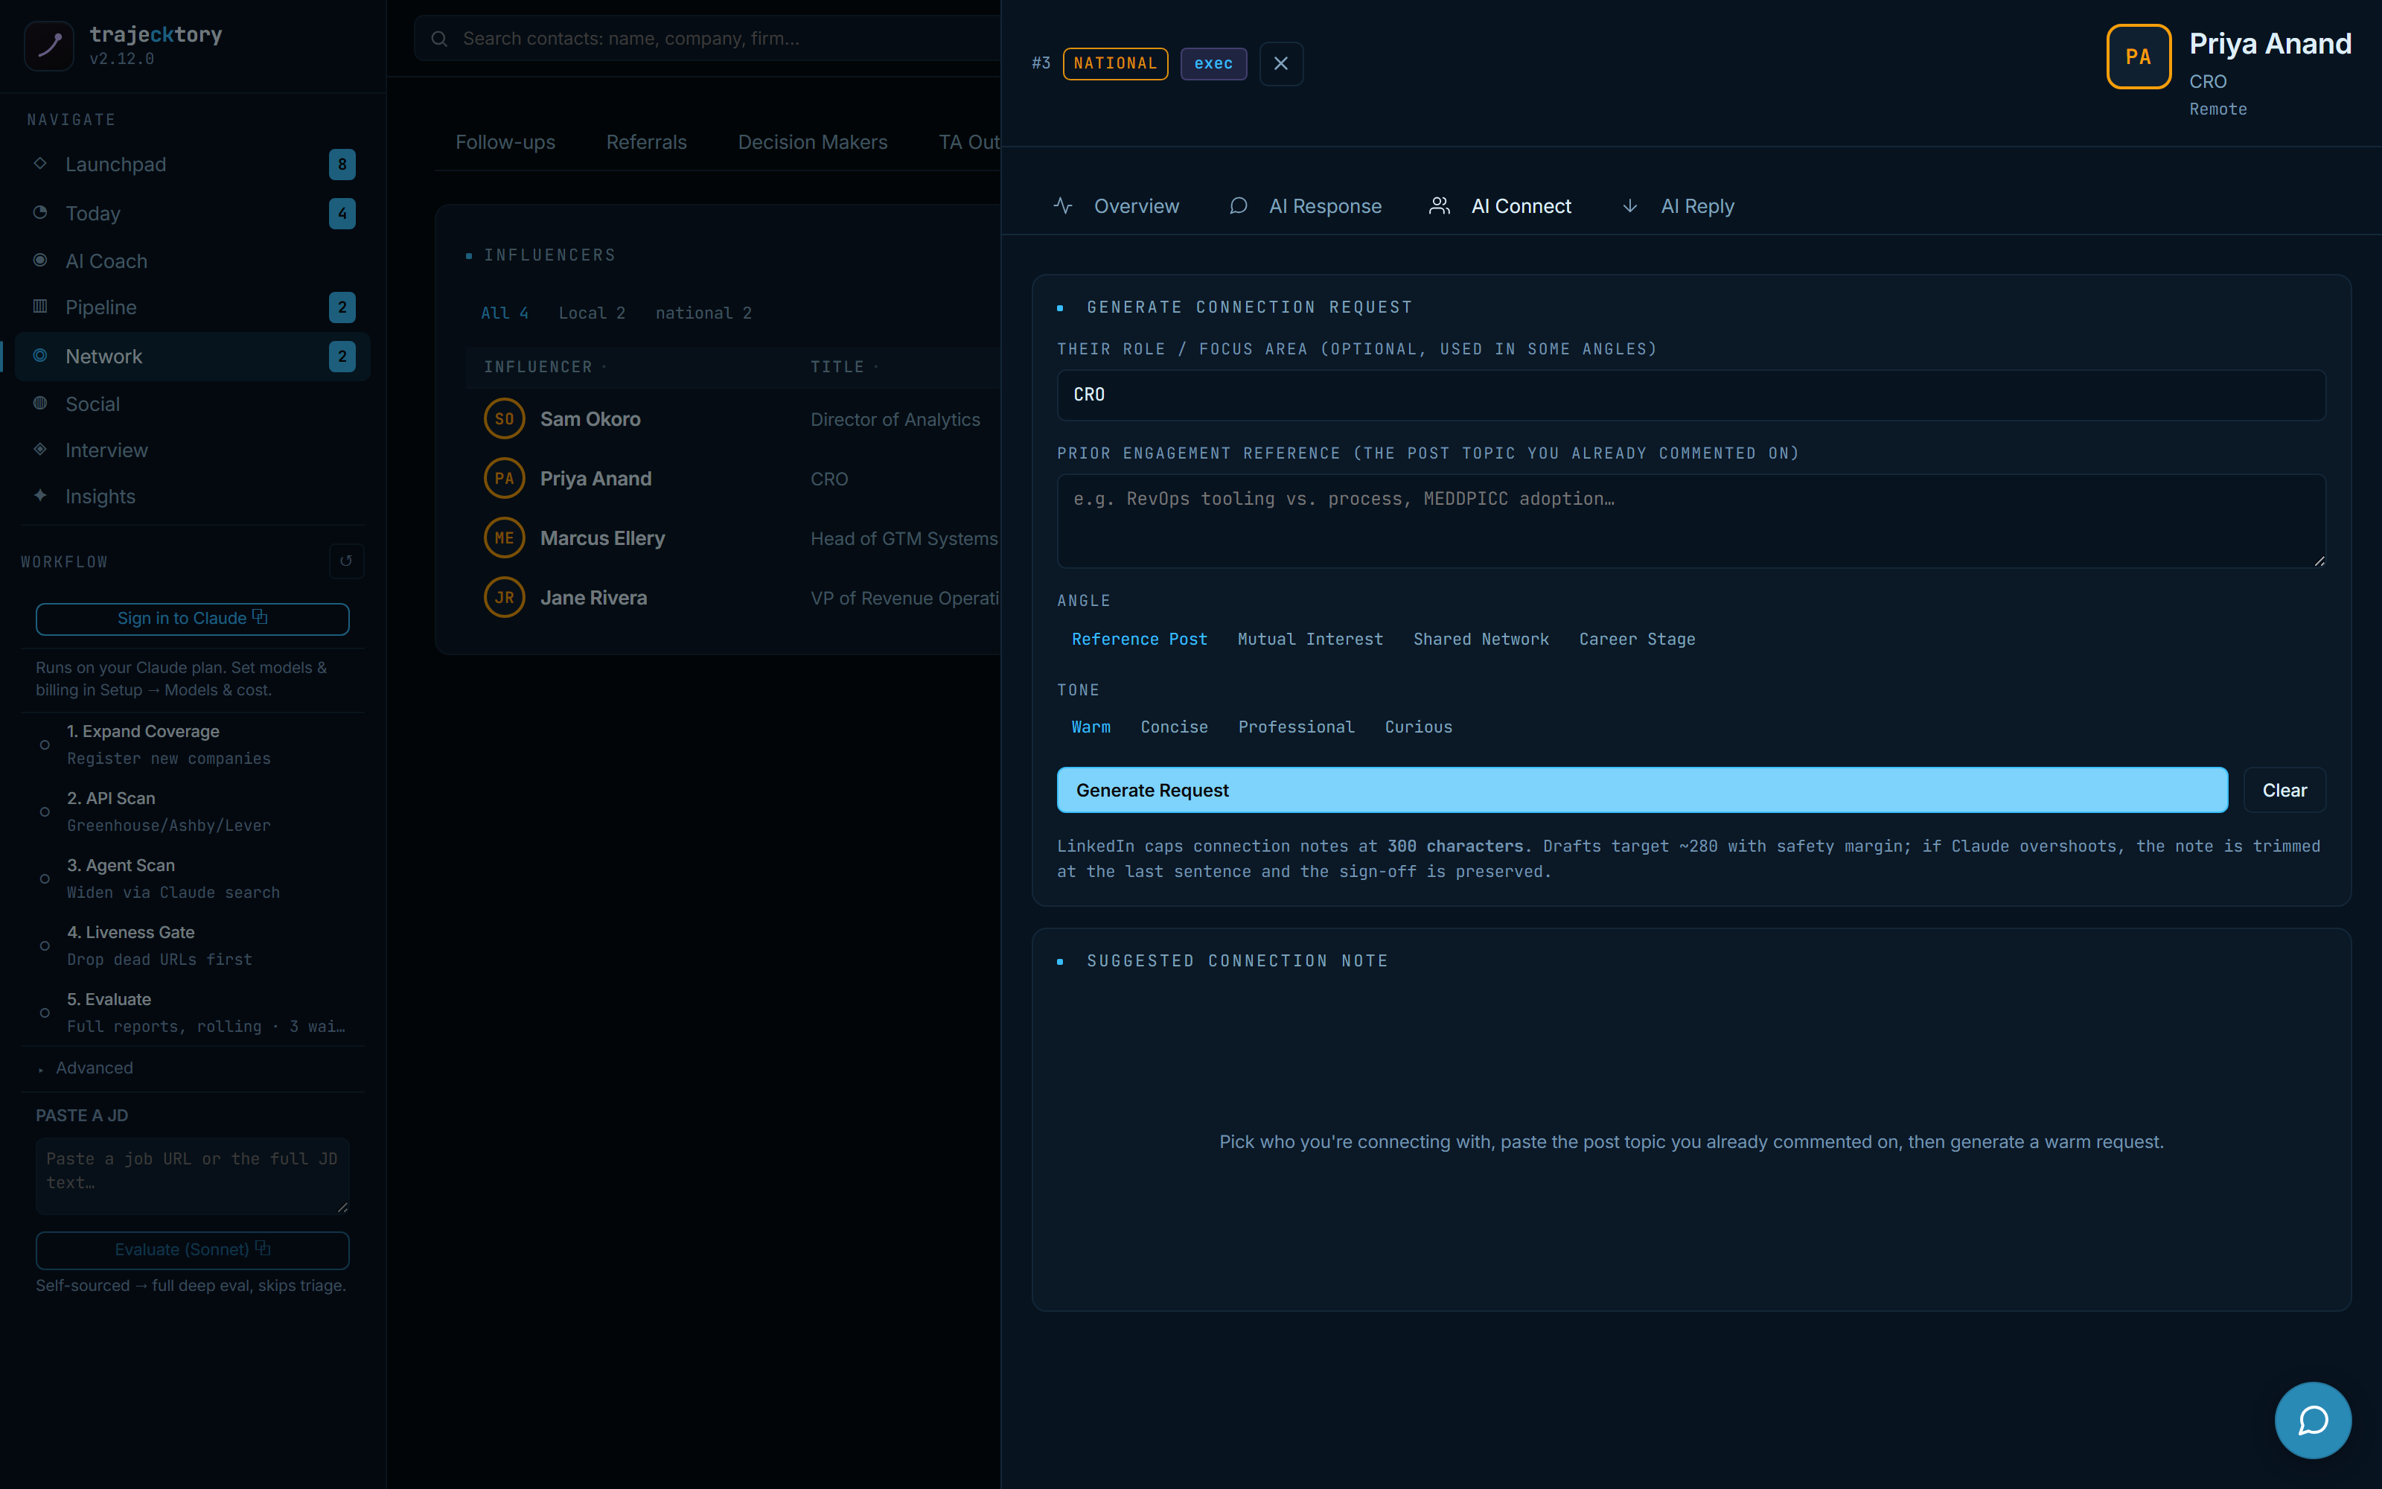Expand the Advanced workflow section

pyautogui.click(x=94, y=1068)
